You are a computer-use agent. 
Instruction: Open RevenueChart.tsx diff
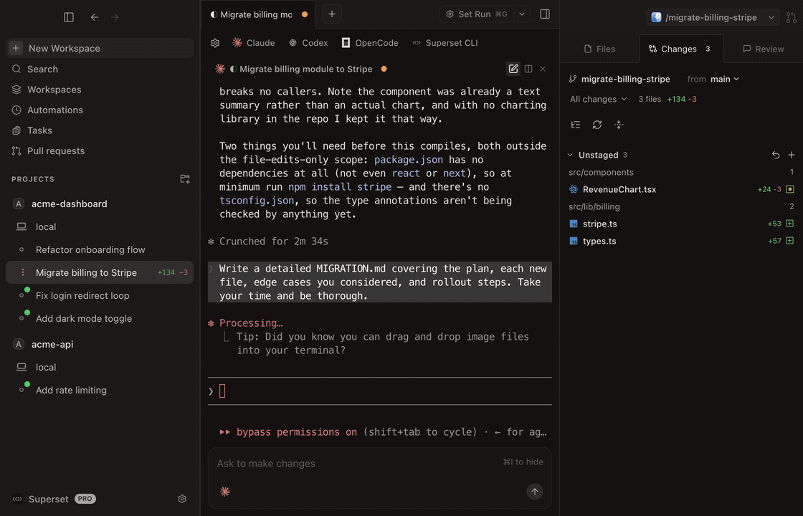tap(681, 189)
